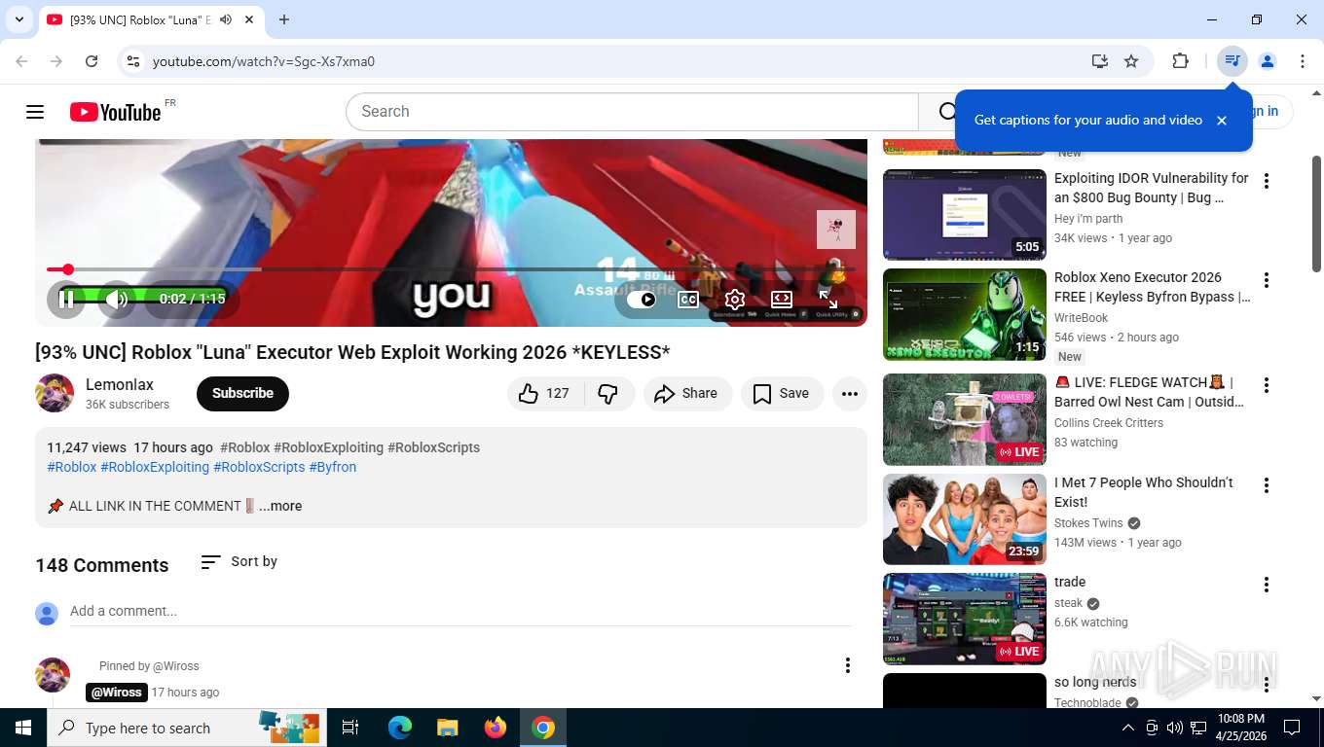
Task: Open media controls toolbar icon
Action: pyautogui.click(x=1232, y=61)
